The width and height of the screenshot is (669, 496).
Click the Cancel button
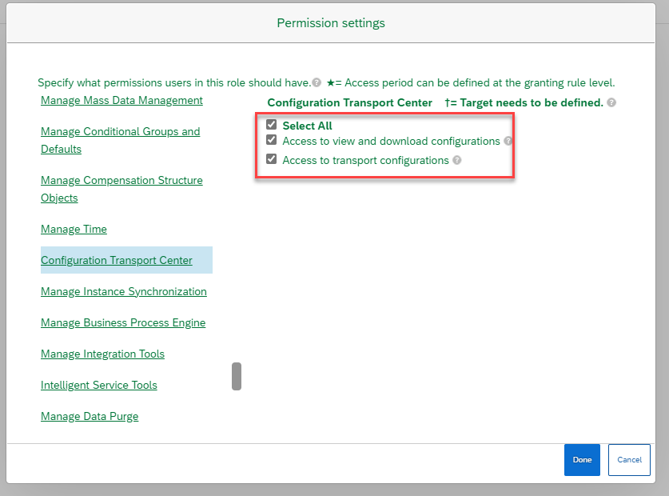(x=629, y=460)
